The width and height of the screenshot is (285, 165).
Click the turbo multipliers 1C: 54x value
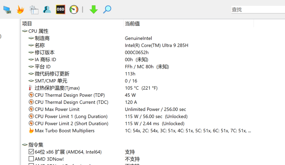pos(188,131)
